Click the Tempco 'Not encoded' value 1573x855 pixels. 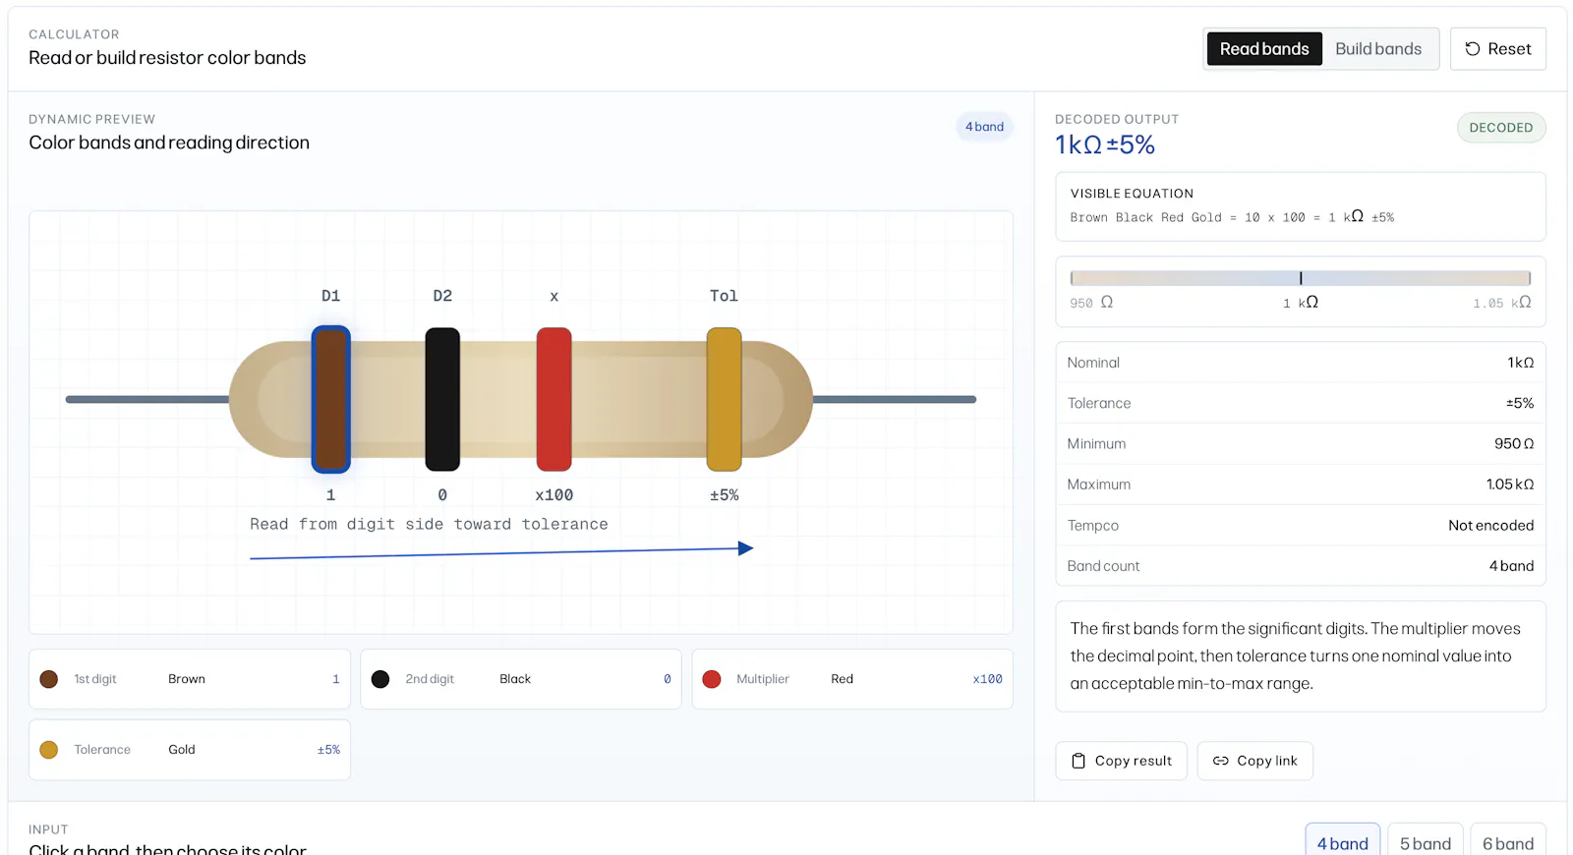[x=1490, y=526]
